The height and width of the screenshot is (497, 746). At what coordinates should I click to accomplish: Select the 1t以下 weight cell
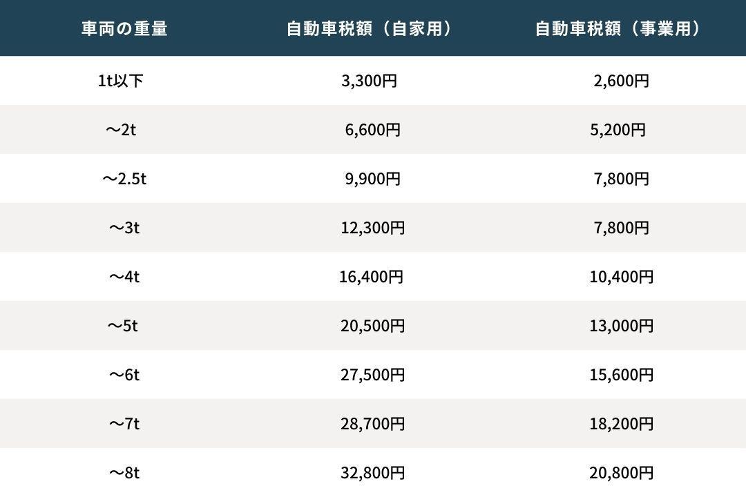[x=120, y=80]
